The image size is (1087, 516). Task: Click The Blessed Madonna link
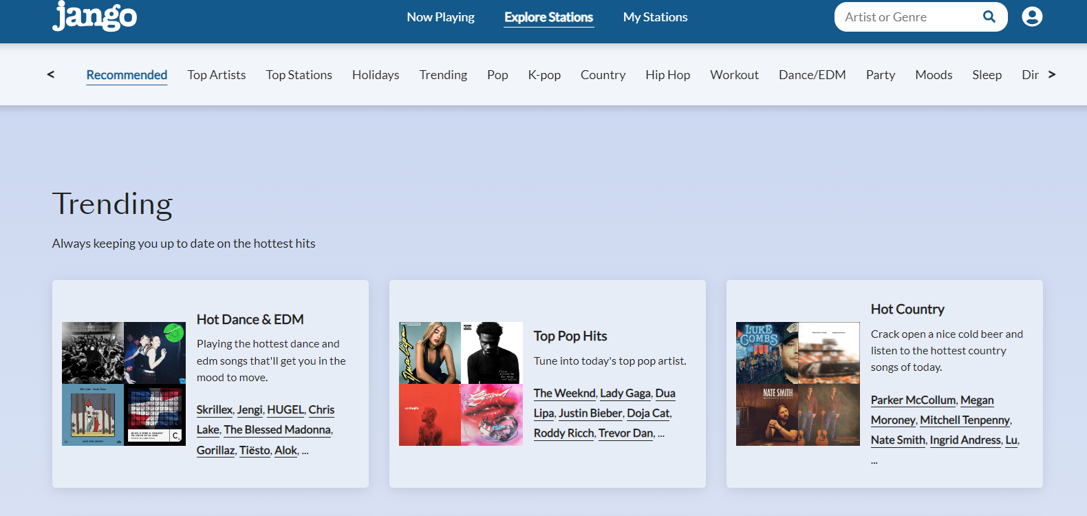277,430
